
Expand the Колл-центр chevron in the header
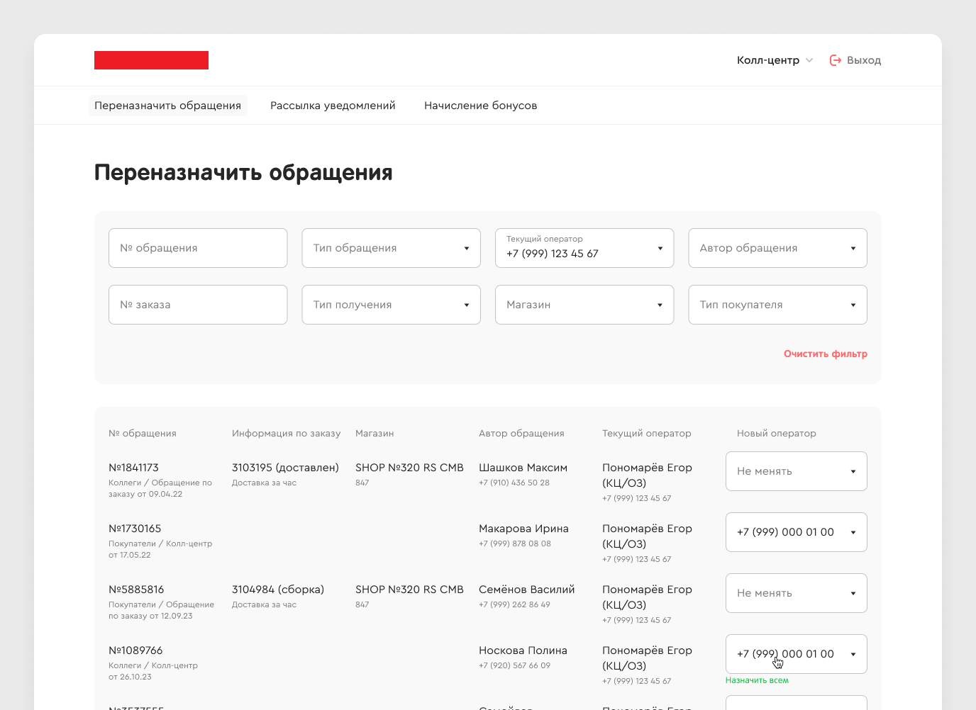point(809,60)
